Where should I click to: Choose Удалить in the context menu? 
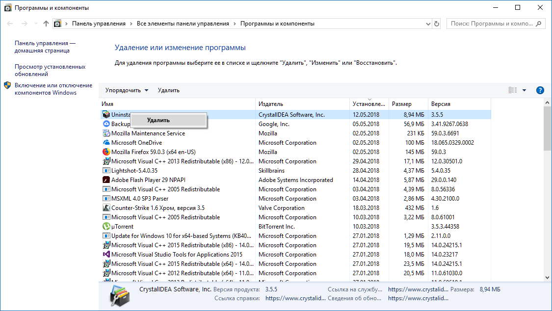point(168,120)
